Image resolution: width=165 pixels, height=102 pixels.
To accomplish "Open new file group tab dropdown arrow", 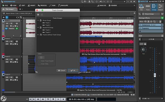I will tap(22, 9).
